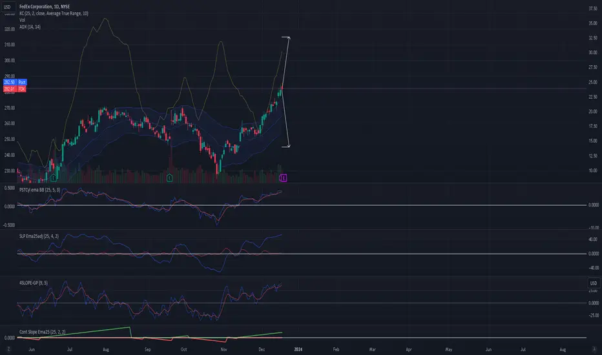Click the Dec label on the time axis
The width and height of the screenshot is (602, 355).
[x=262, y=349]
